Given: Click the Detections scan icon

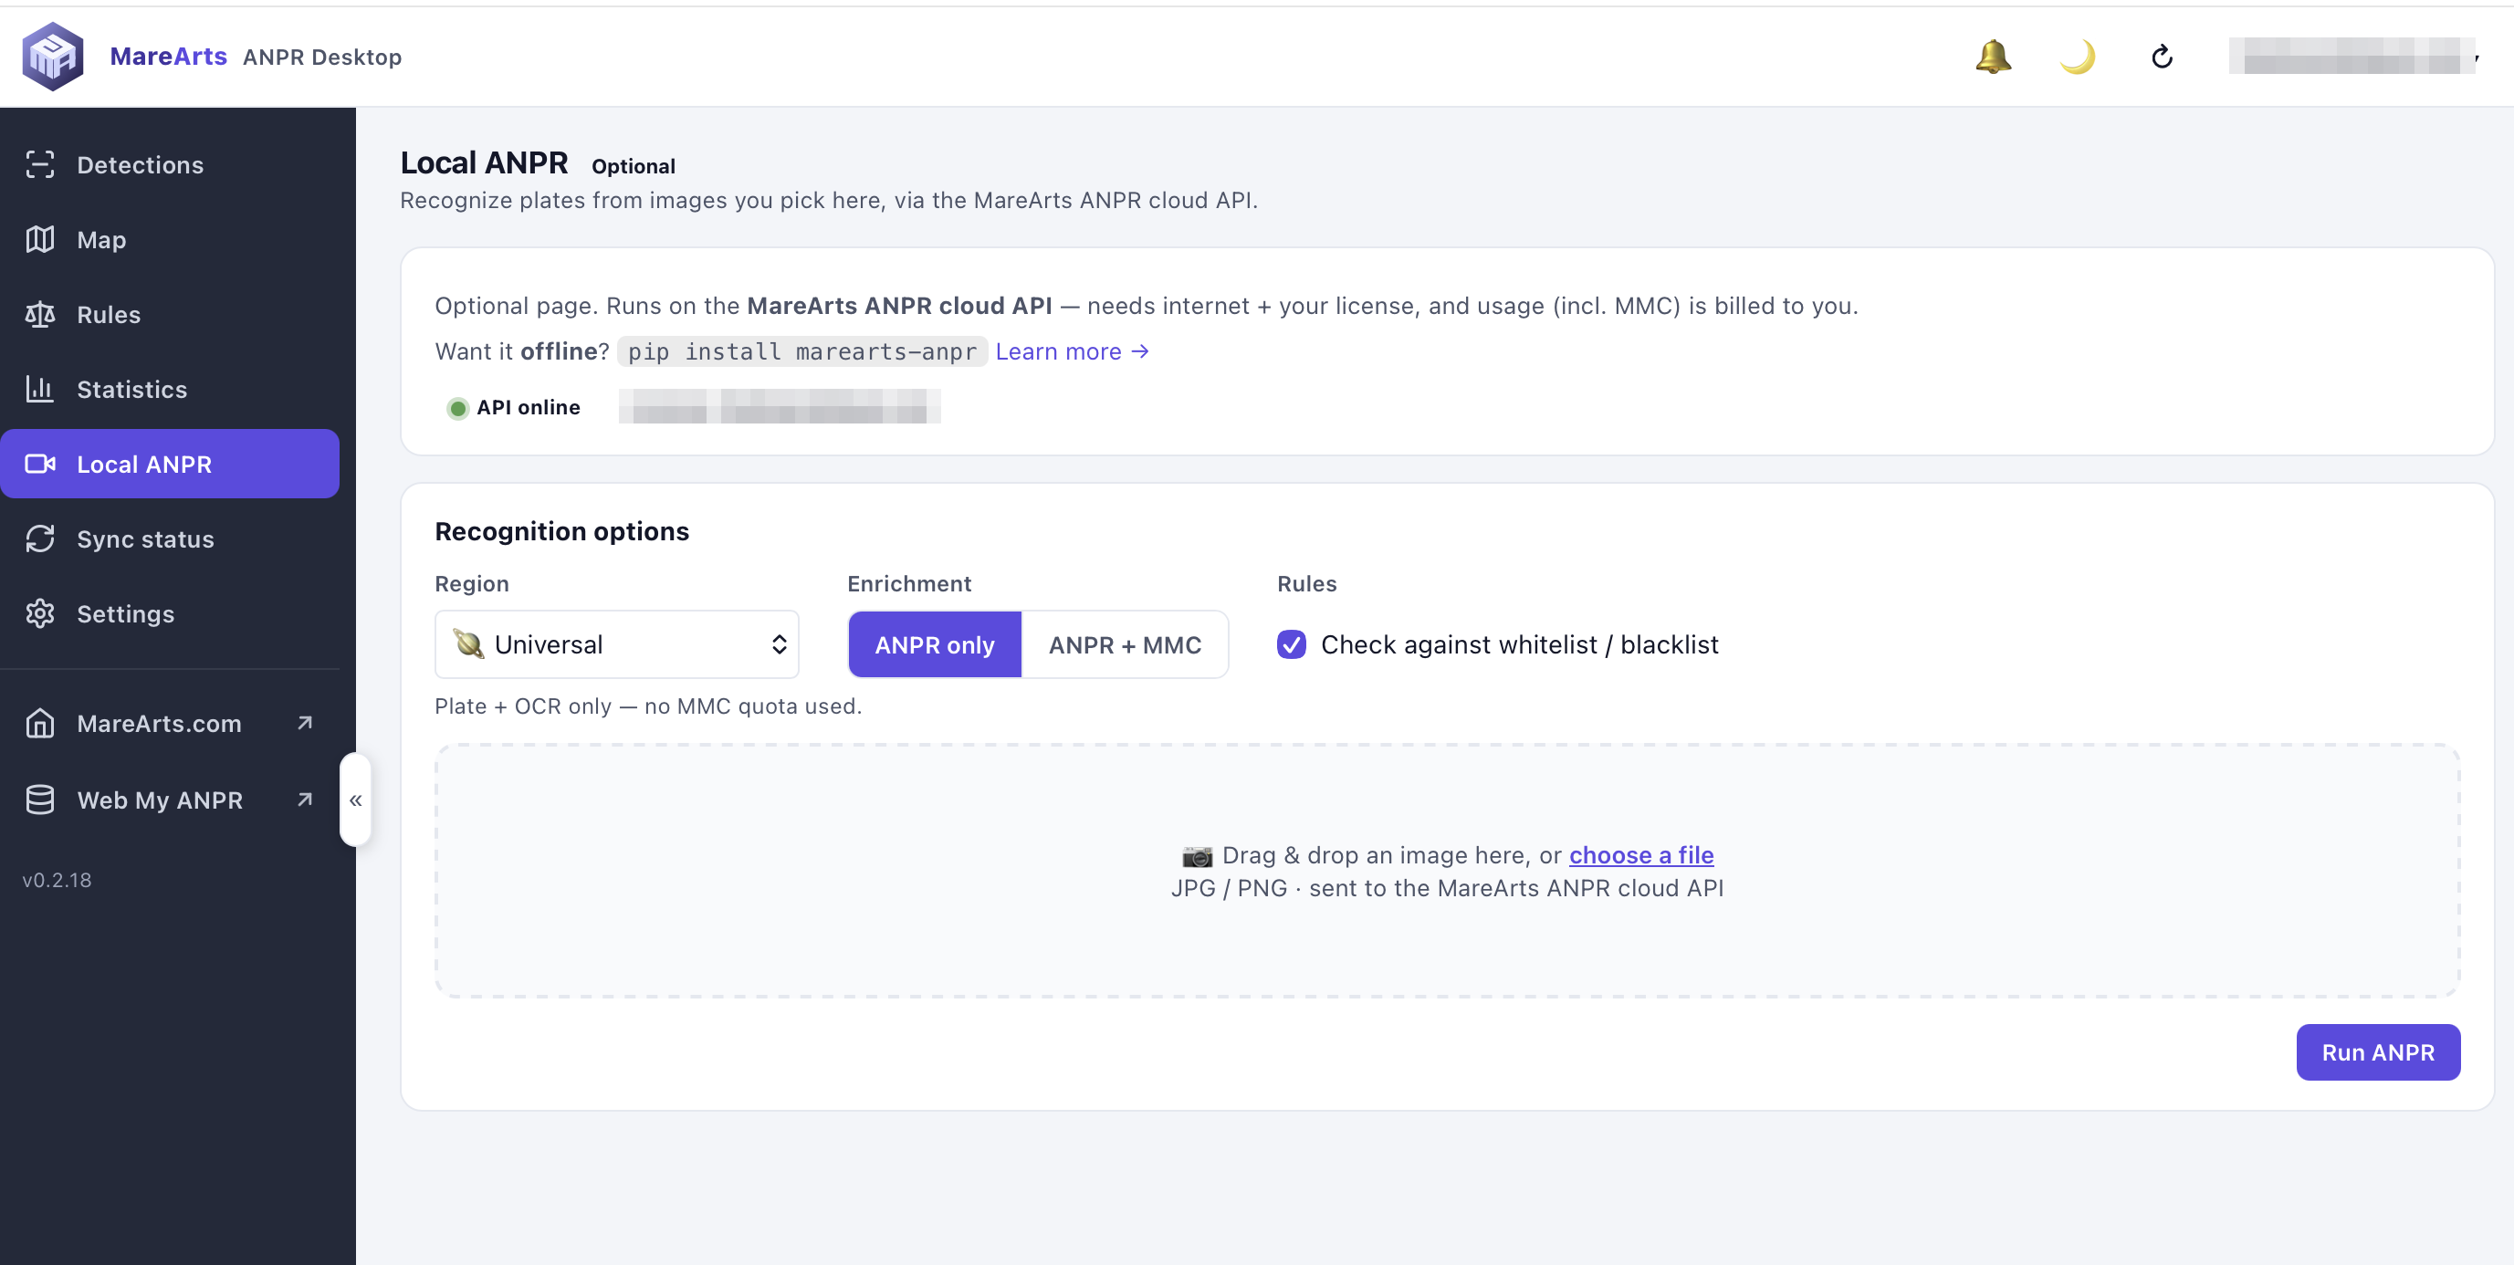Looking at the screenshot, I should click(x=40, y=165).
